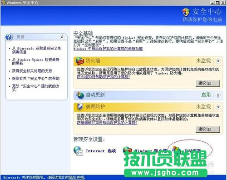The image size is (227, 180).
Task: Minimize the Windows 安全中心 window
Action: click(212, 3)
